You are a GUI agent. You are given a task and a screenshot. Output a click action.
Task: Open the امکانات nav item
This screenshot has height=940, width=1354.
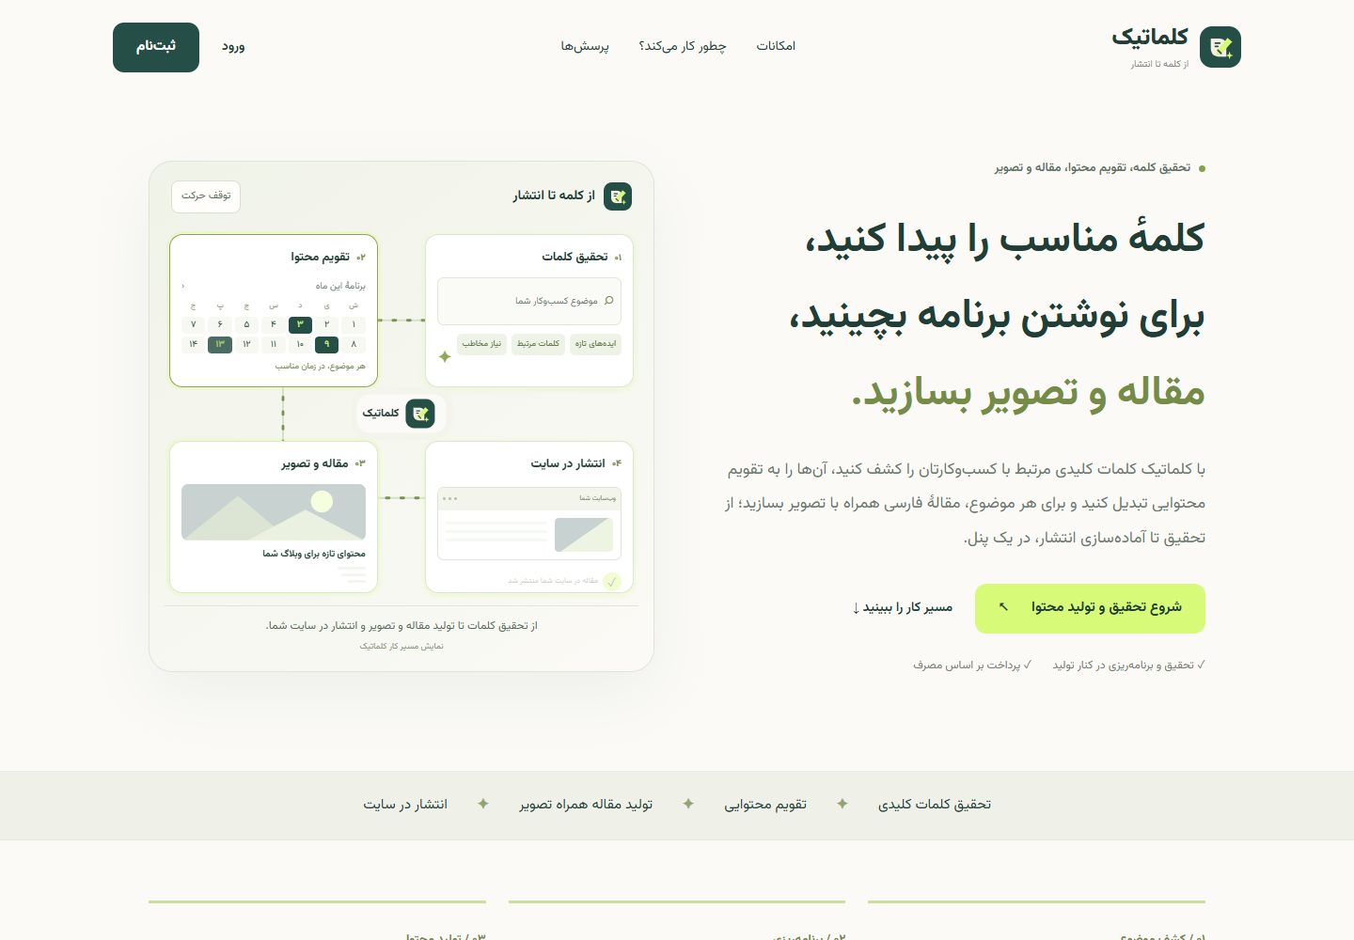776,46
